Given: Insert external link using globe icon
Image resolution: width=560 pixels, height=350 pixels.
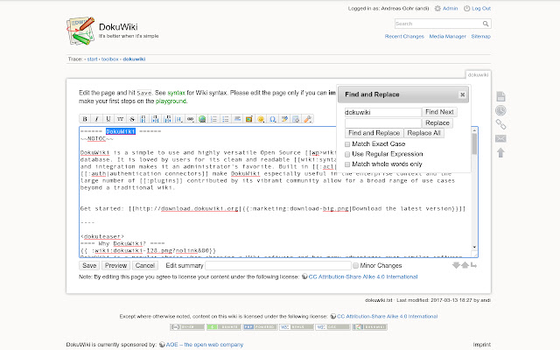Looking at the screenshot, I should (x=202, y=119).
